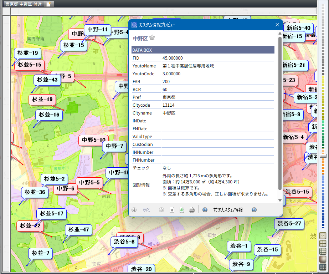This screenshot has height=274, width=329.
Task: Click the 前のカスタム情報 button
Action: [228, 210]
